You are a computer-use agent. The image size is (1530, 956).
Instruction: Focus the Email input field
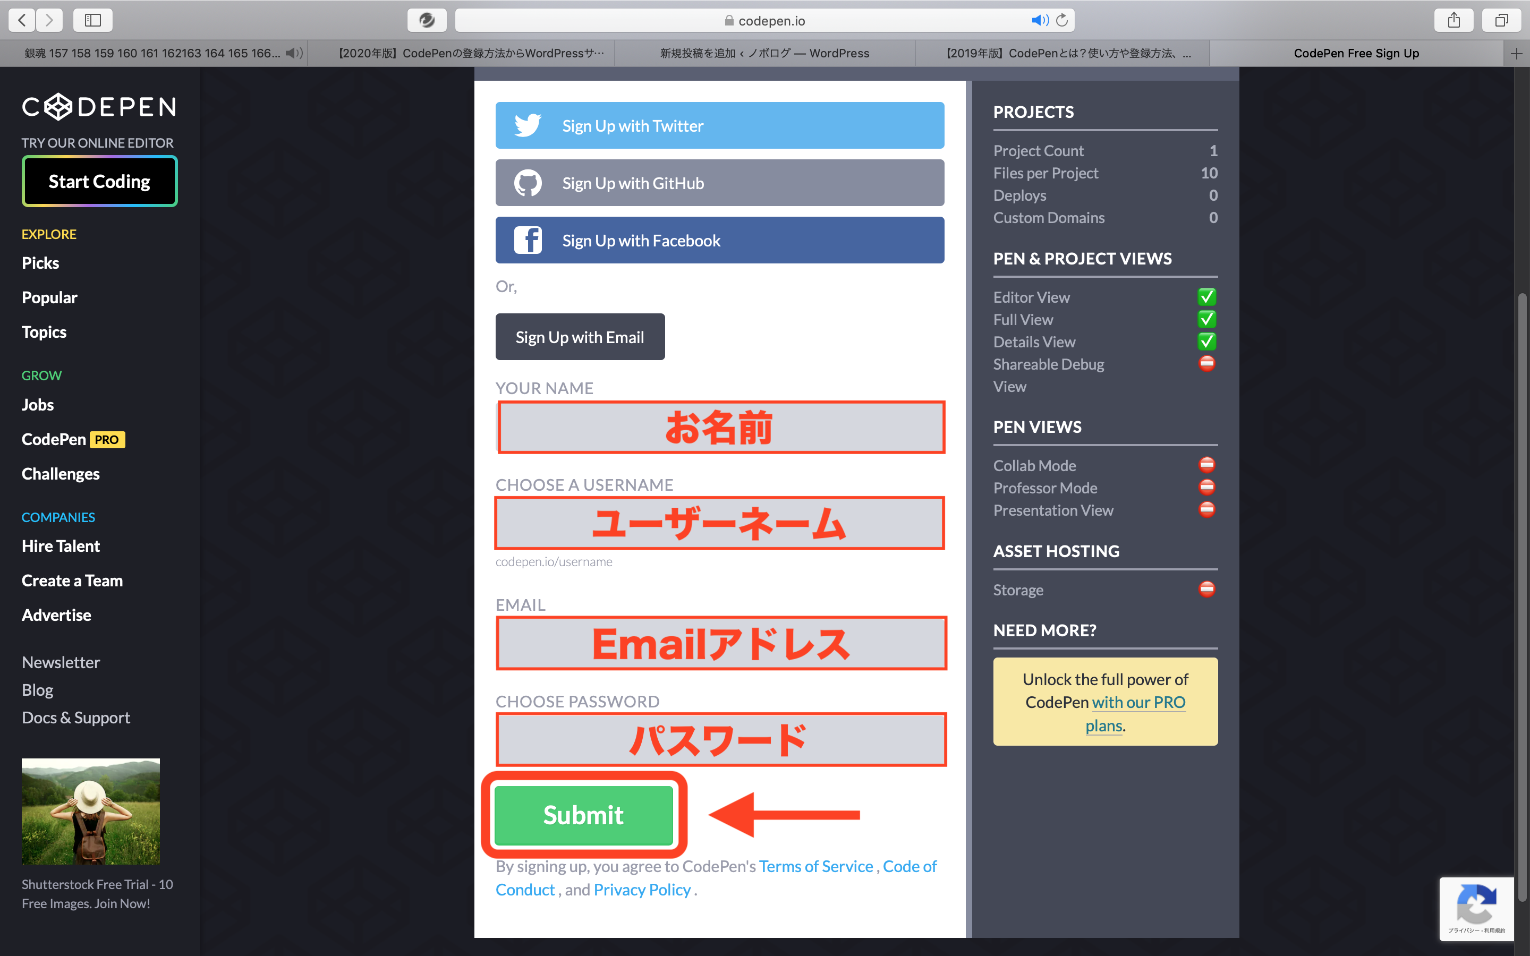click(x=721, y=644)
